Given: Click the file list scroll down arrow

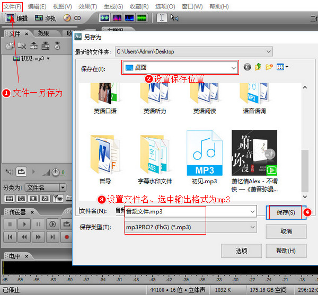Looking at the screenshot, I should point(305,196).
